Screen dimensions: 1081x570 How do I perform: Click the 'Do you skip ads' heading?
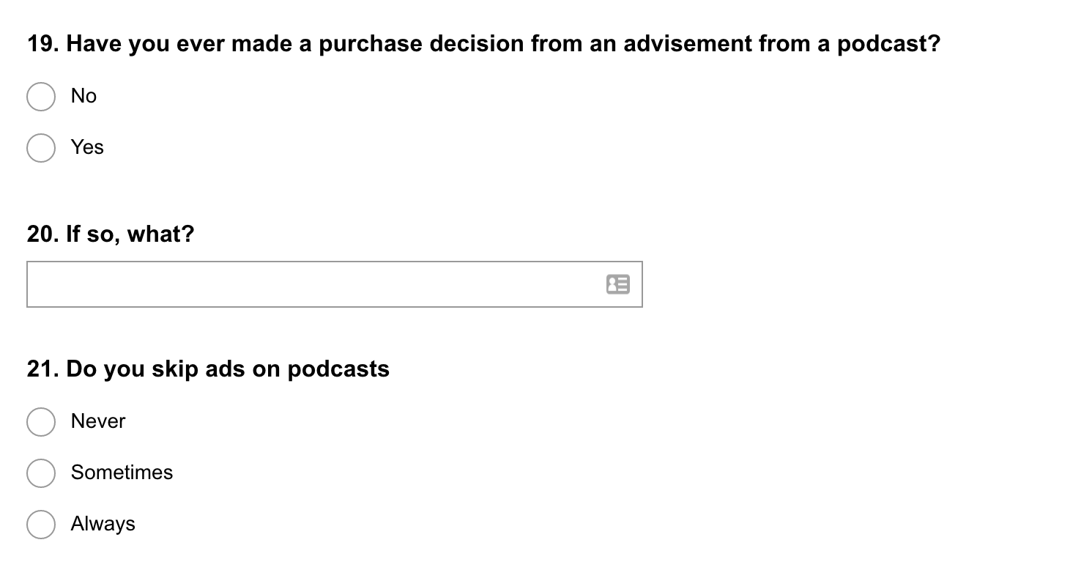click(x=208, y=369)
